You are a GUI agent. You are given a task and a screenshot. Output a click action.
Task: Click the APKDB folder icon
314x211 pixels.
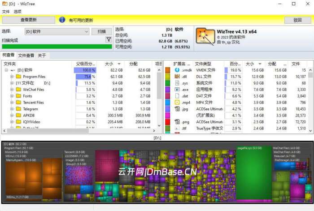pyautogui.click(x=19, y=115)
